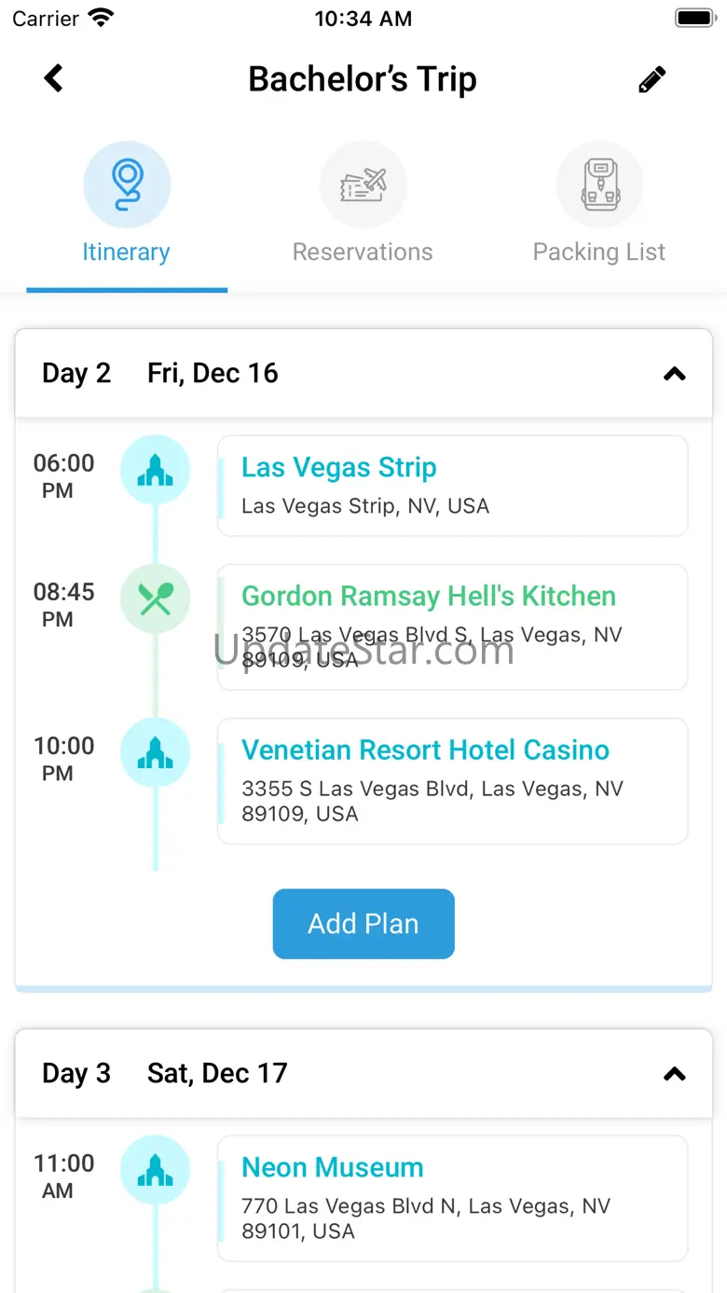Tap the pencil edit icon
The width and height of the screenshot is (727, 1293).
click(652, 79)
